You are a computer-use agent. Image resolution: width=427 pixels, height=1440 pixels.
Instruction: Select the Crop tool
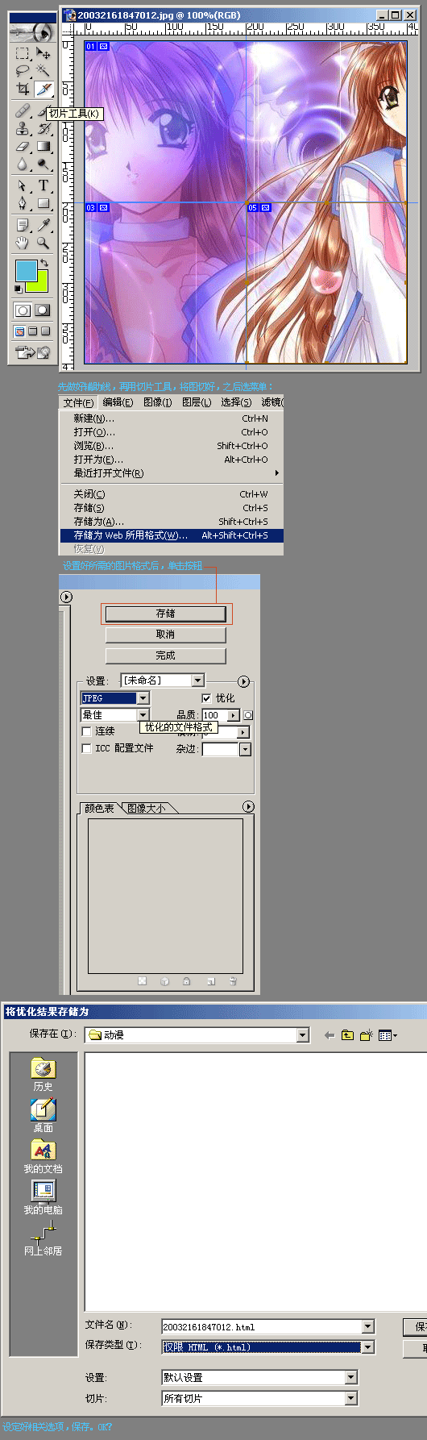tap(23, 89)
